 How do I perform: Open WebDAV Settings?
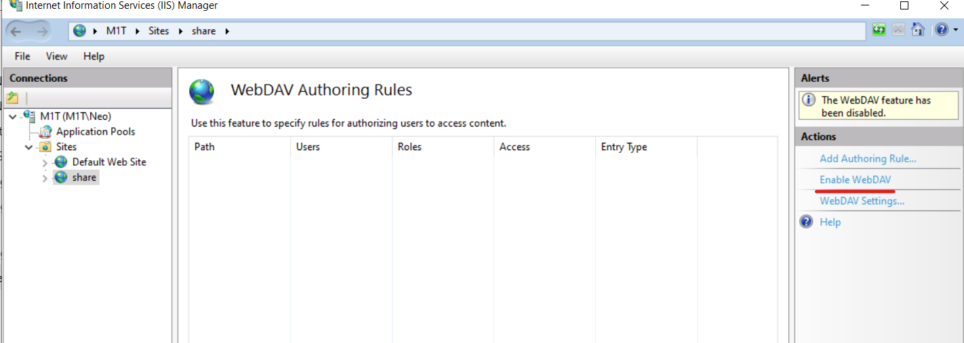pyautogui.click(x=862, y=201)
